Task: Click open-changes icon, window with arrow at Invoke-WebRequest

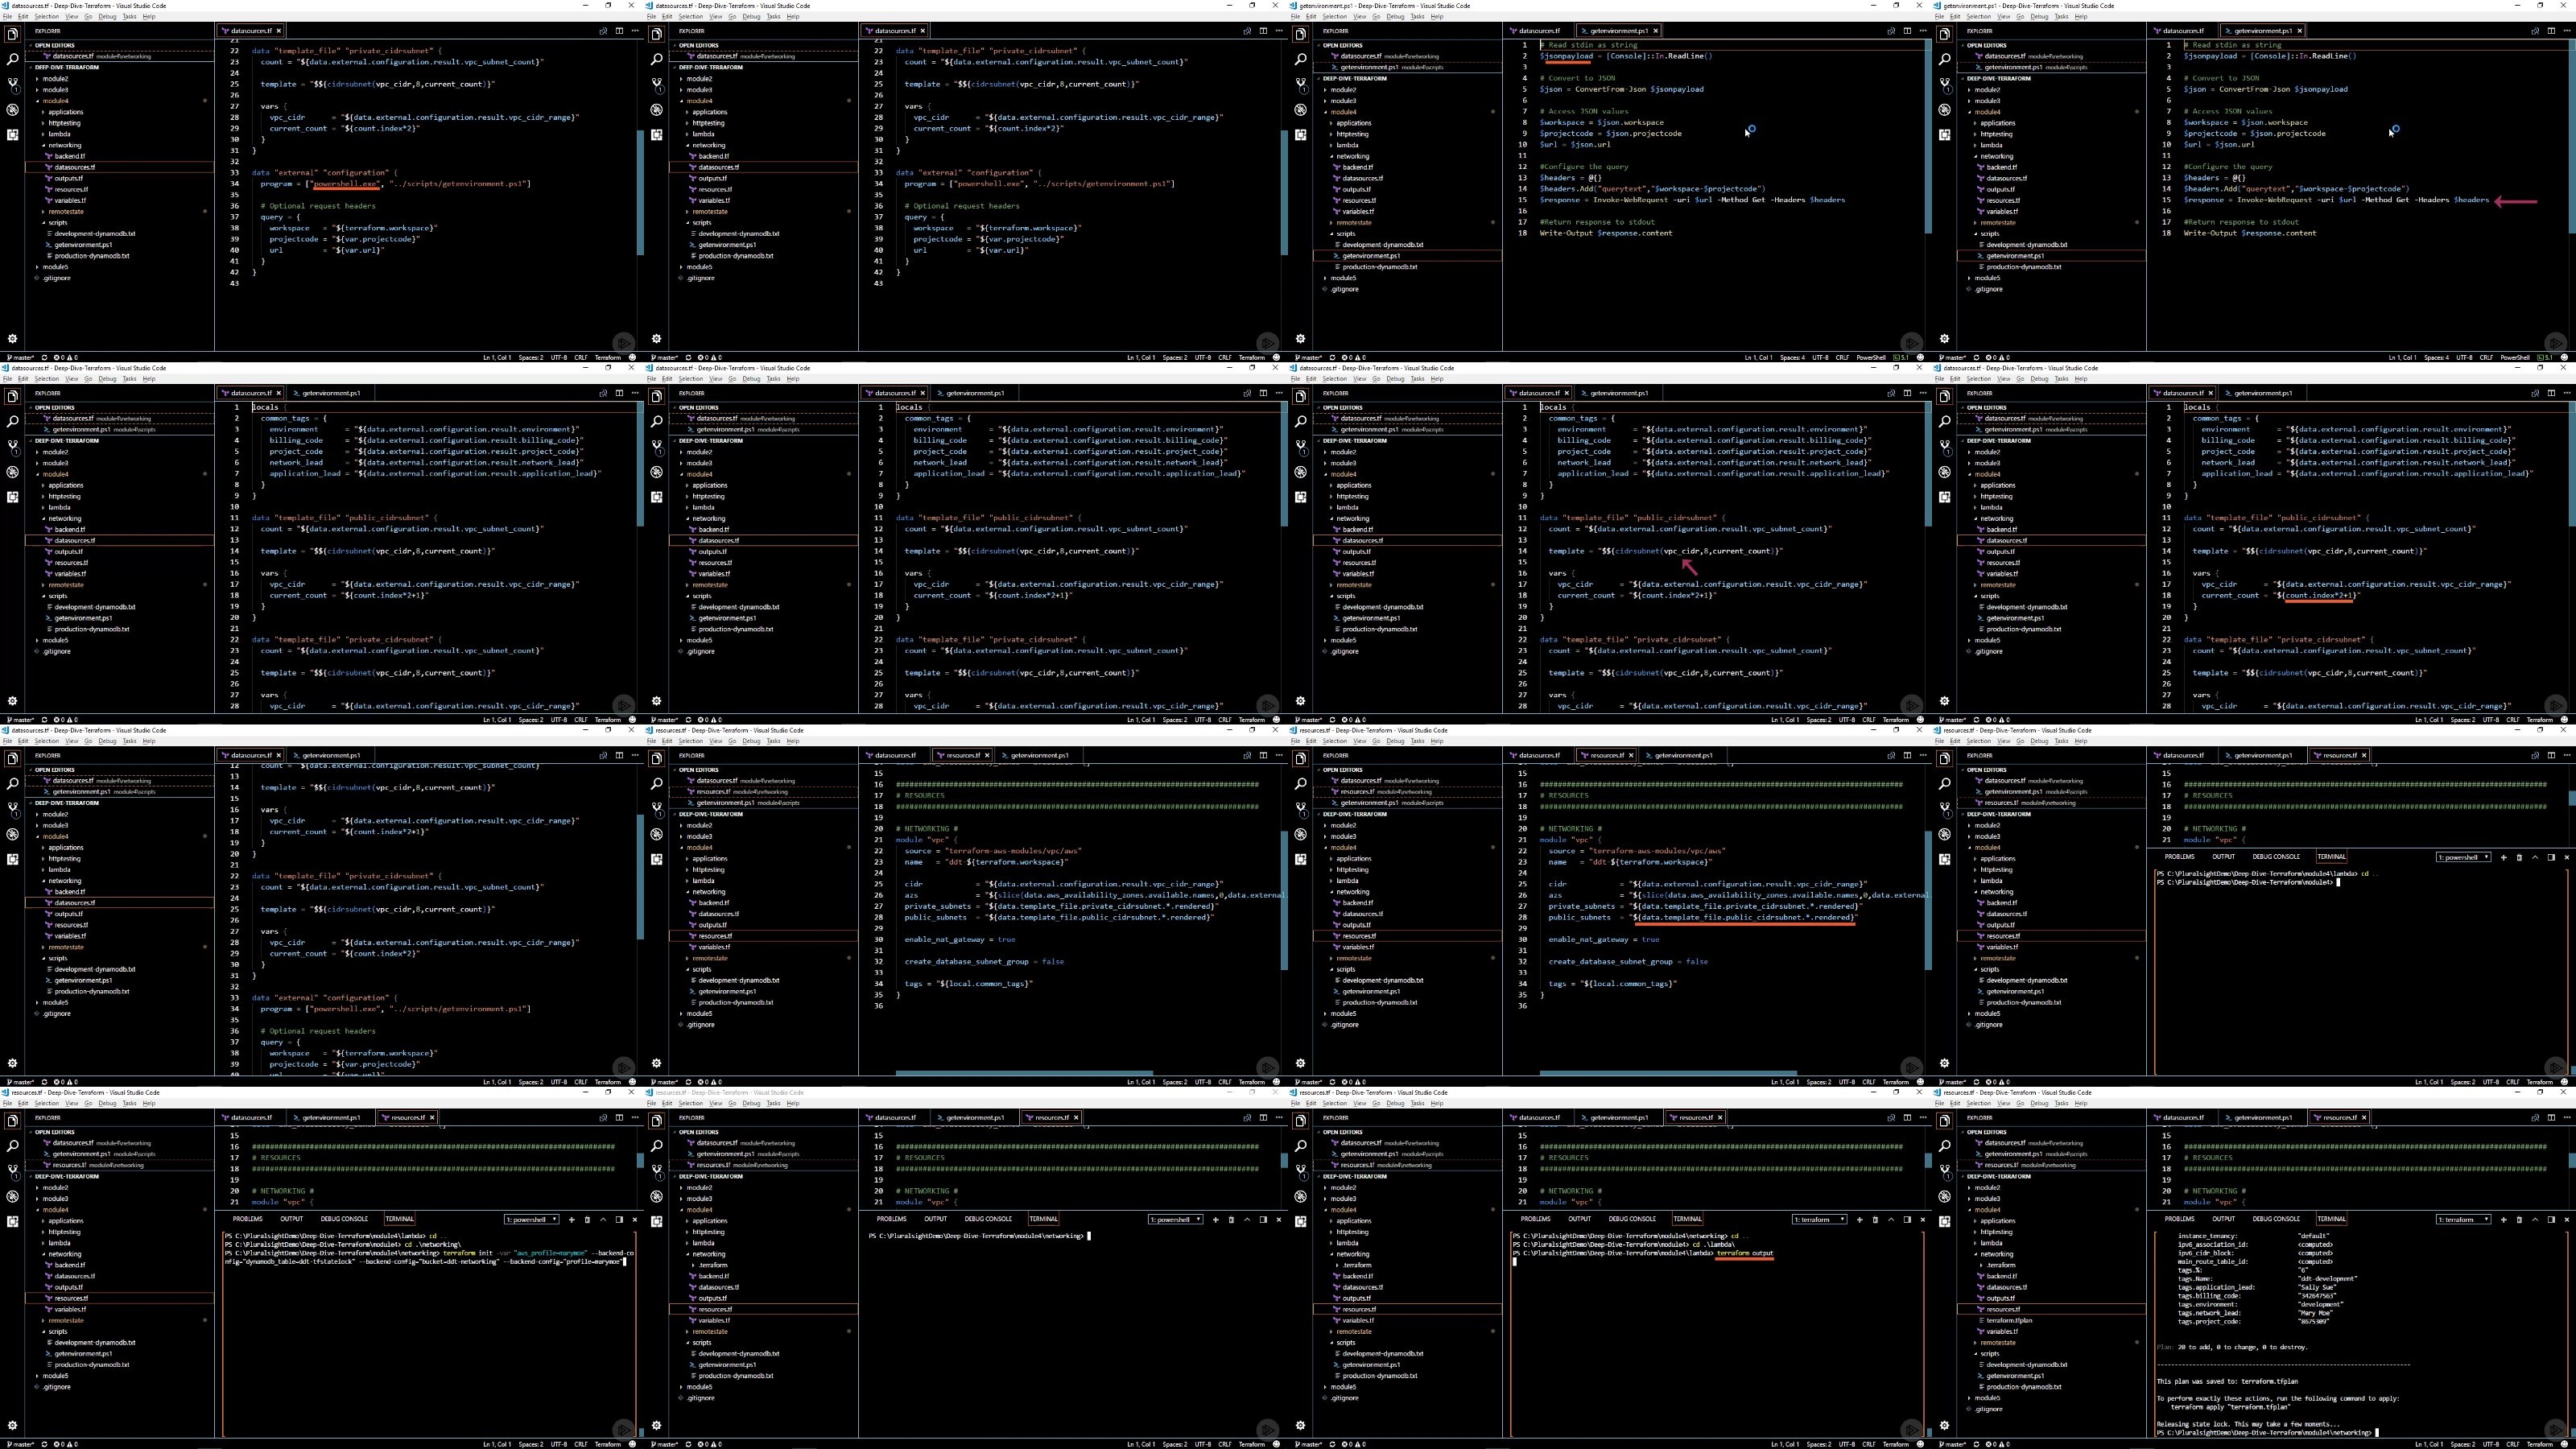Action: 2535,31
